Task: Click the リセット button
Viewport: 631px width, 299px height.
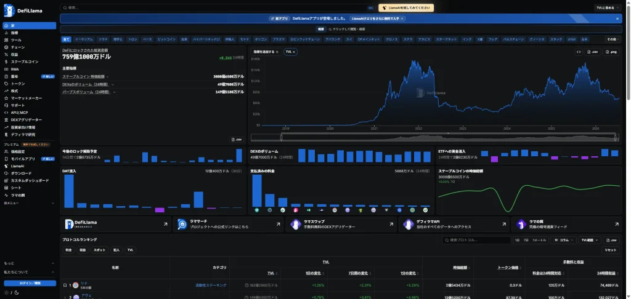Action: point(611,250)
